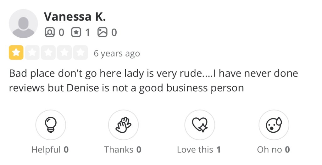The width and height of the screenshot is (322, 165).
Task: Click the Helpful 0 label
Action: (x=50, y=150)
